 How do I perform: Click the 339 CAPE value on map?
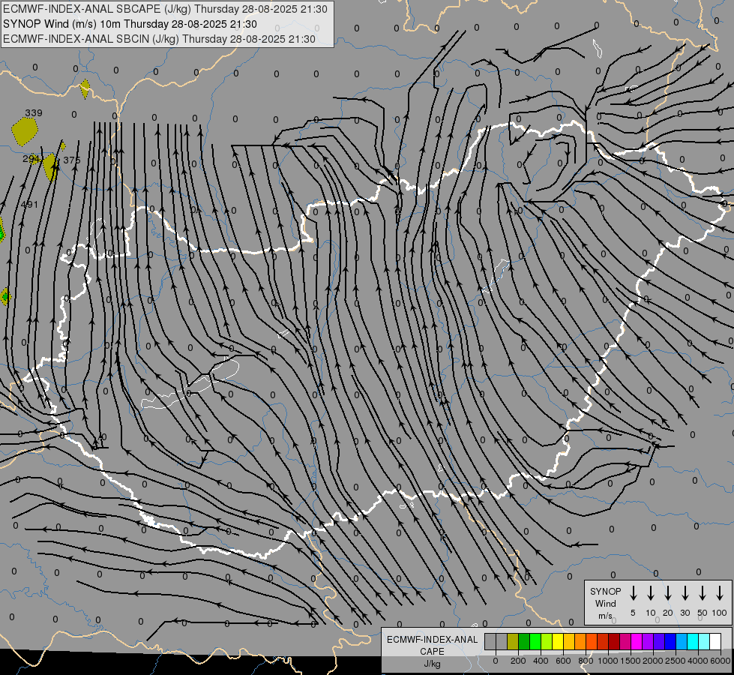click(34, 113)
